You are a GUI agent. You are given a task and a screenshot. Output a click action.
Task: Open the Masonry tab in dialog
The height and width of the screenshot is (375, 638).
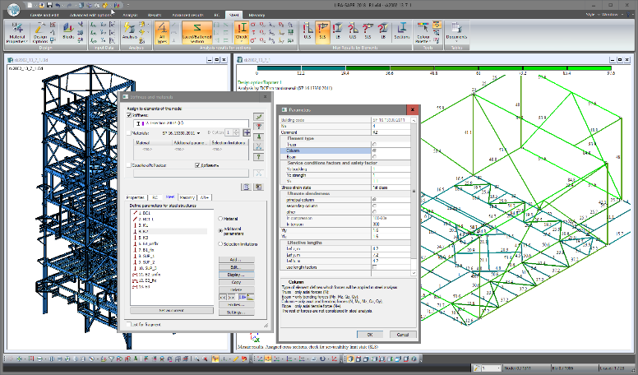(x=187, y=197)
